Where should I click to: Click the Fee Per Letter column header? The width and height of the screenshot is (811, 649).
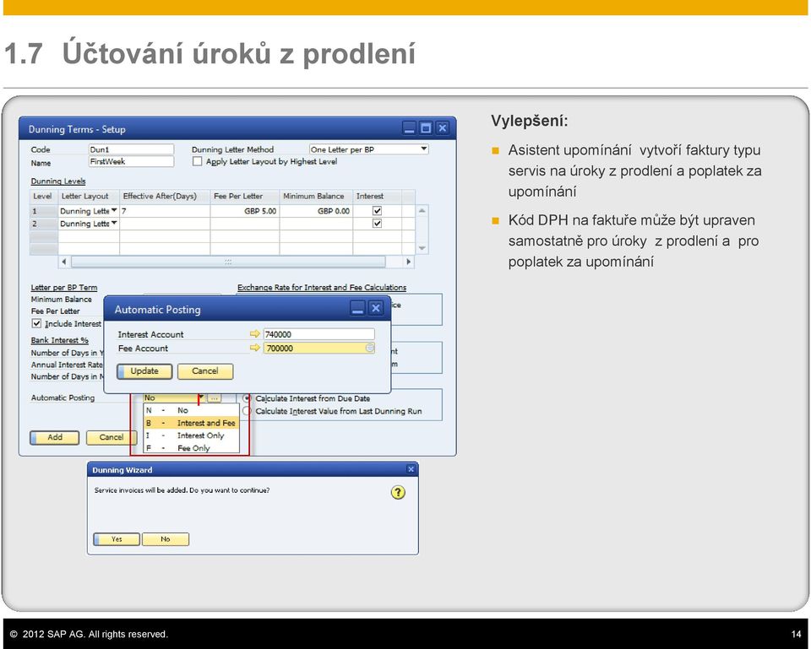click(x=245, y=197)
